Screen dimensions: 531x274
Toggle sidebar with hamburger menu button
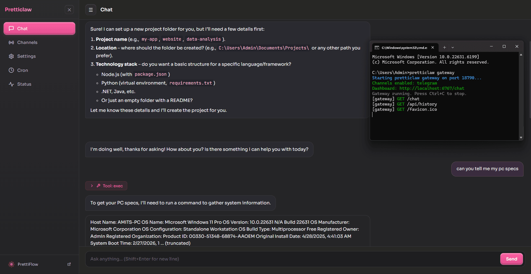91,10
